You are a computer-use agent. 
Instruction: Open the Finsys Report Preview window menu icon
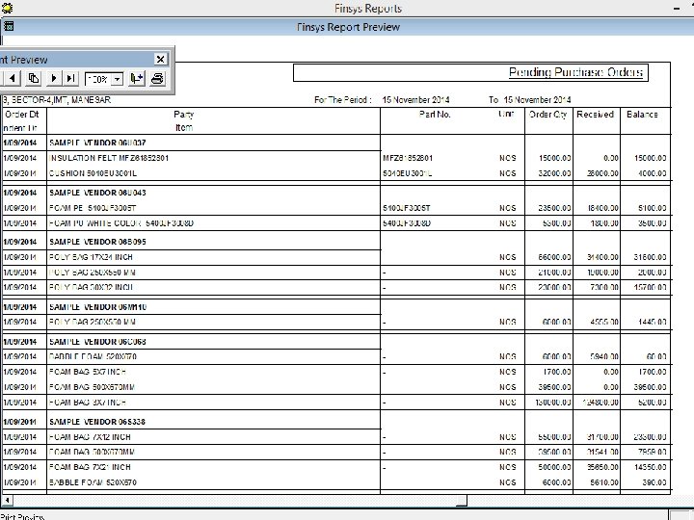click(x=9, y=26)
